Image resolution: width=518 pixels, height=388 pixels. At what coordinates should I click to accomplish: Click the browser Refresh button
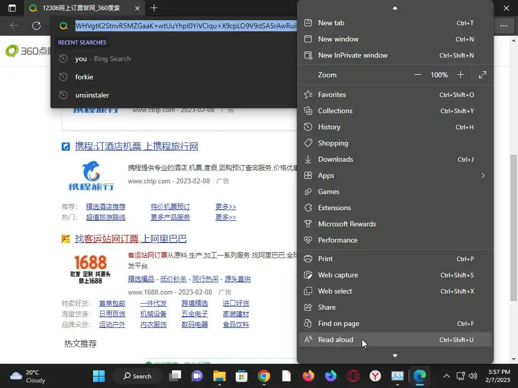point(36,26)
